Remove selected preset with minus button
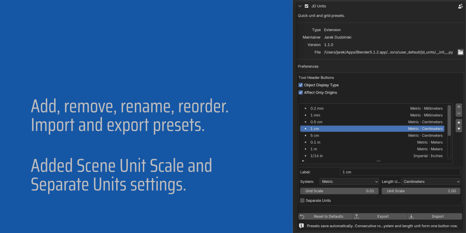This screenshot has width=466, height=233. 459,113
